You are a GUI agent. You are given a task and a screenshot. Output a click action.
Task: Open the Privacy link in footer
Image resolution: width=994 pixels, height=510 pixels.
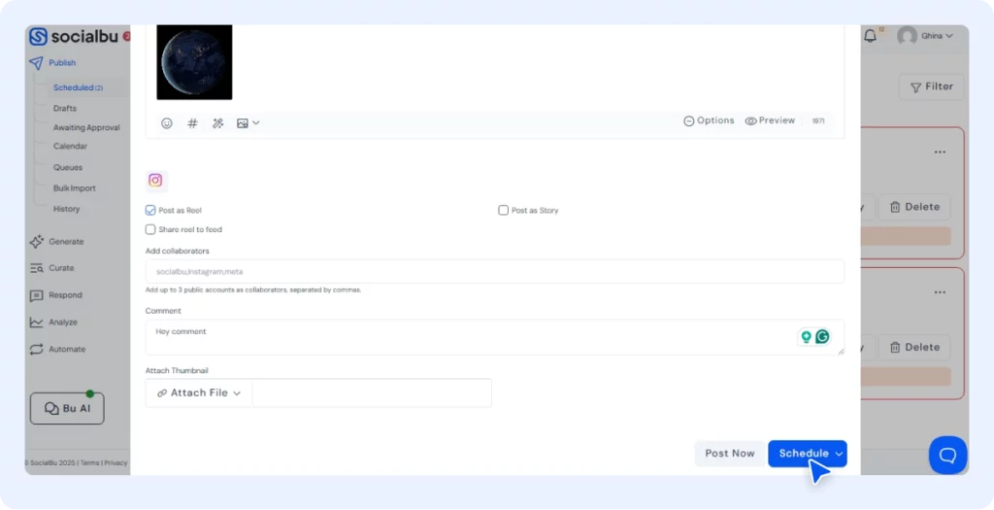tap(116, 463)
